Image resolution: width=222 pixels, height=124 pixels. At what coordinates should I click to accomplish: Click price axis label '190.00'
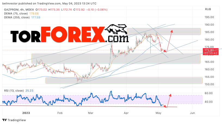209,25
